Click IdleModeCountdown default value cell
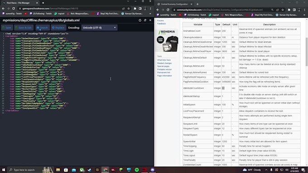The height and width of the screenshot is (173, 308). (x=226, y=88)
